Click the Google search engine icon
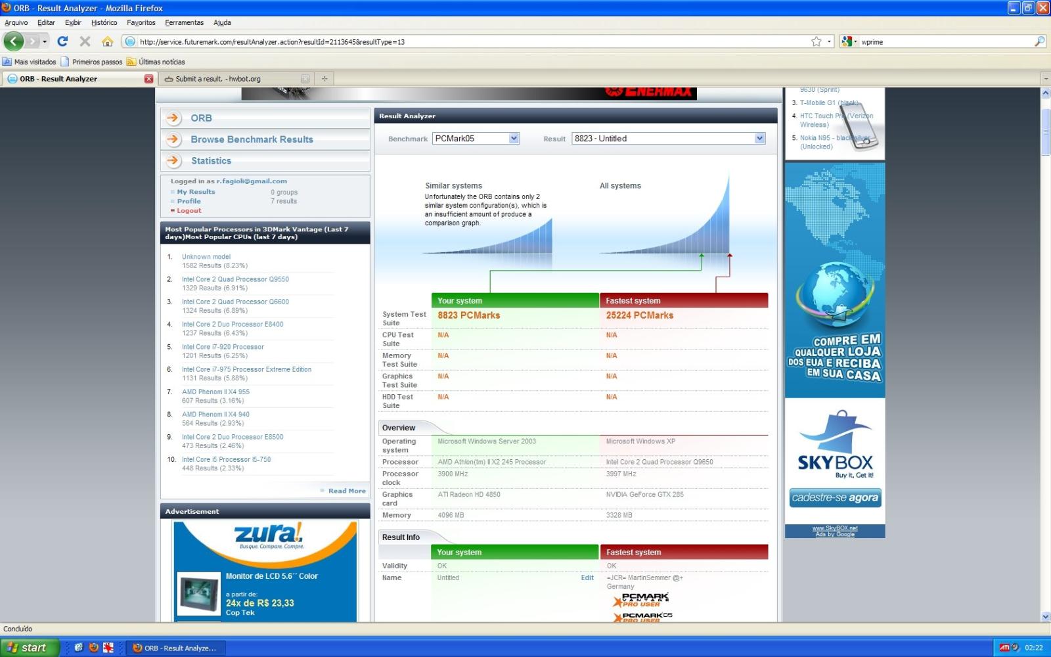The width and height of the screenshot is (1051, 657). [847, 41]
